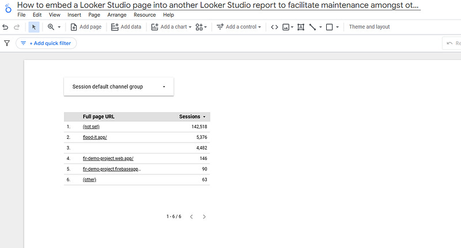Click the flood-it.app/ link
The width and height of the screenshot is (461, 248).
[95, 137]
